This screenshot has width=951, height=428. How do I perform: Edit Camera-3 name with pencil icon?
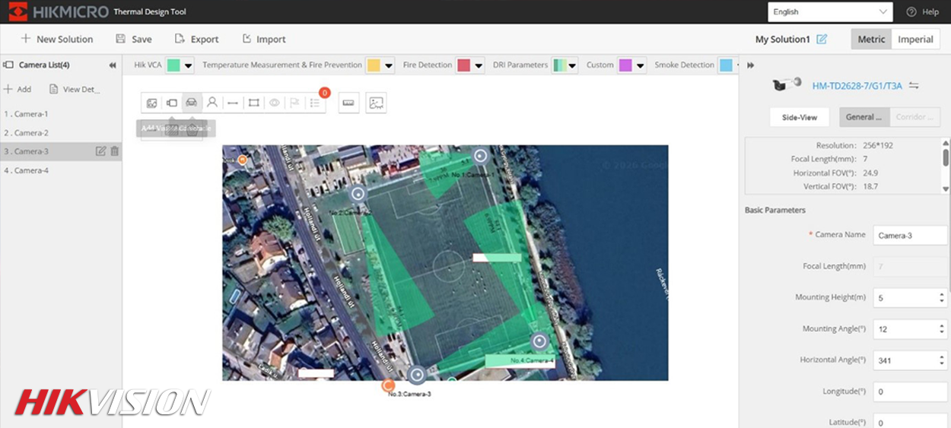[100, 151]
